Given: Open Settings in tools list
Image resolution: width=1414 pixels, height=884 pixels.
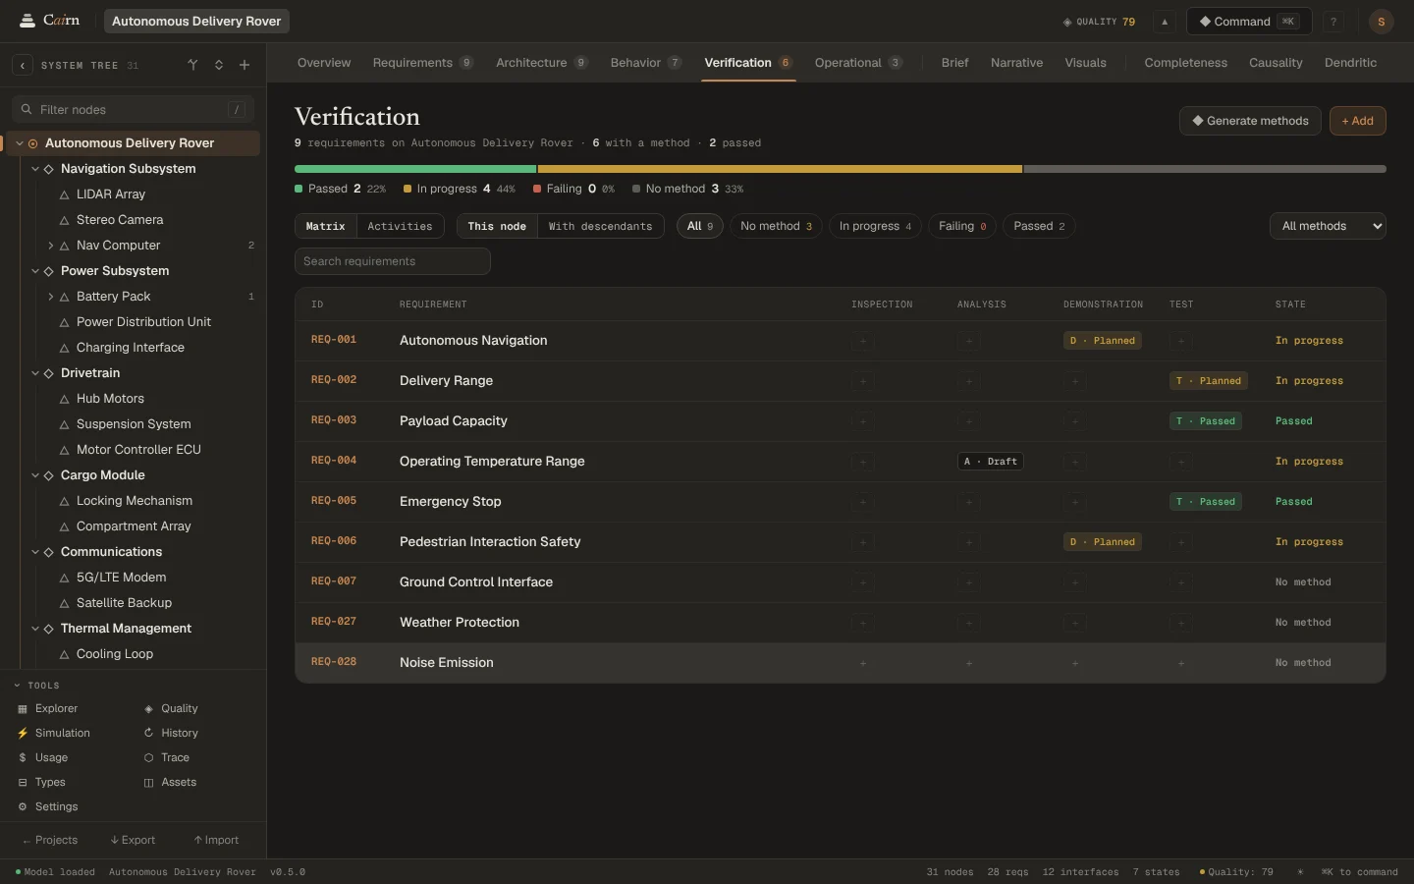Looking at the screenshot, I should pos(47,806).
